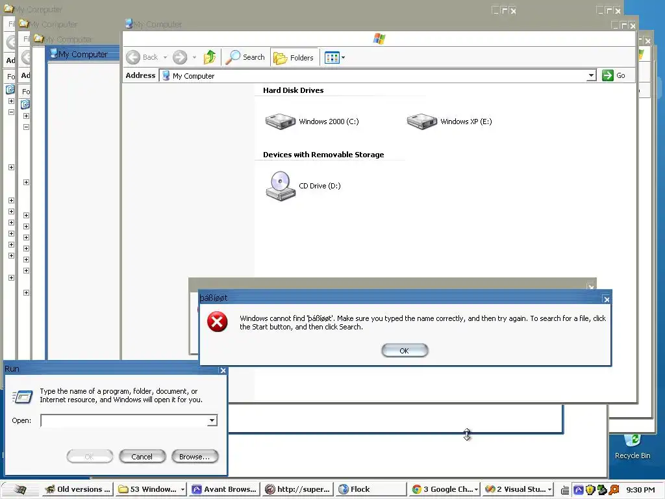The height and width of the screenshot is (499, 665).
Task: Click the Forward arrow in Explorer toolbar
Action: pyautogui.click(x=180, y=57)
